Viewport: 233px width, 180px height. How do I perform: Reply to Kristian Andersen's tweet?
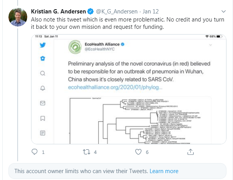[33, 152]
